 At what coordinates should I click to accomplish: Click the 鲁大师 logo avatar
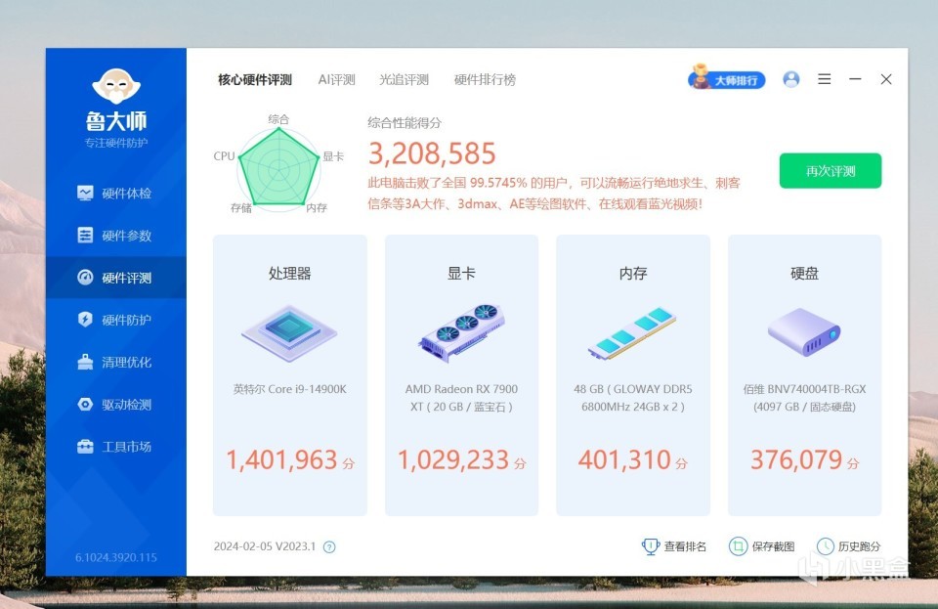[x=116, y=86]
